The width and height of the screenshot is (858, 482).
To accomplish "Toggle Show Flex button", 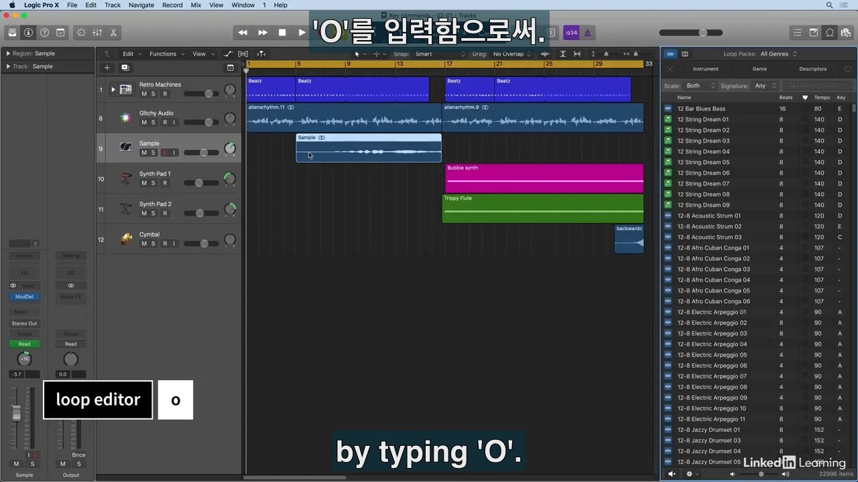I will (x=243, y=54).
